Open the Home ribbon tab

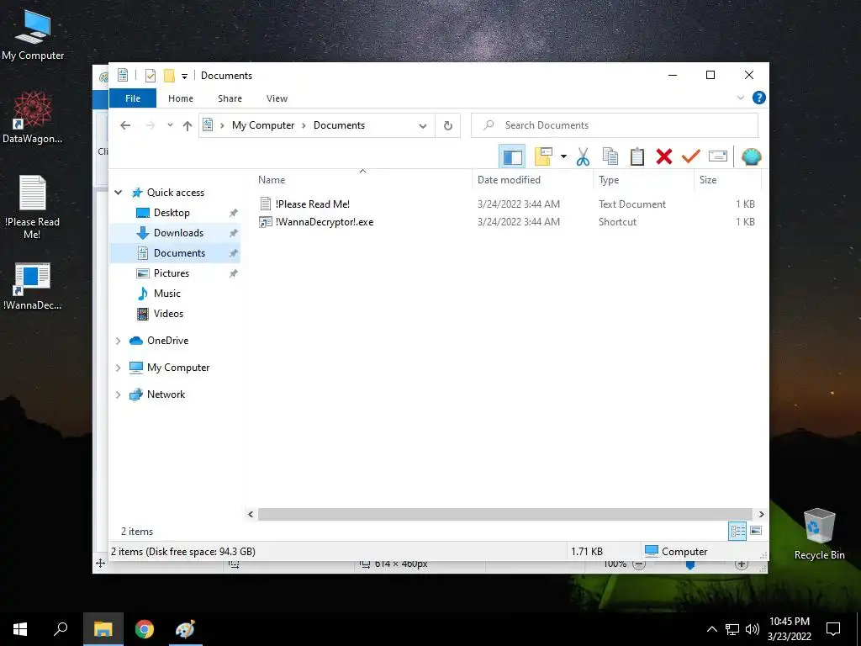[181, 98]
